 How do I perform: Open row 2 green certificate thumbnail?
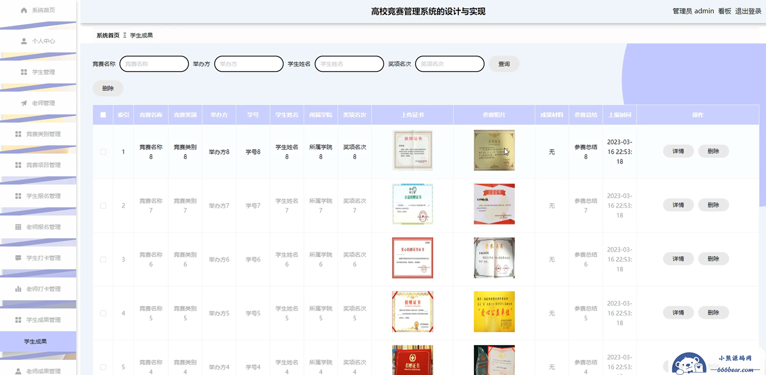412,204
